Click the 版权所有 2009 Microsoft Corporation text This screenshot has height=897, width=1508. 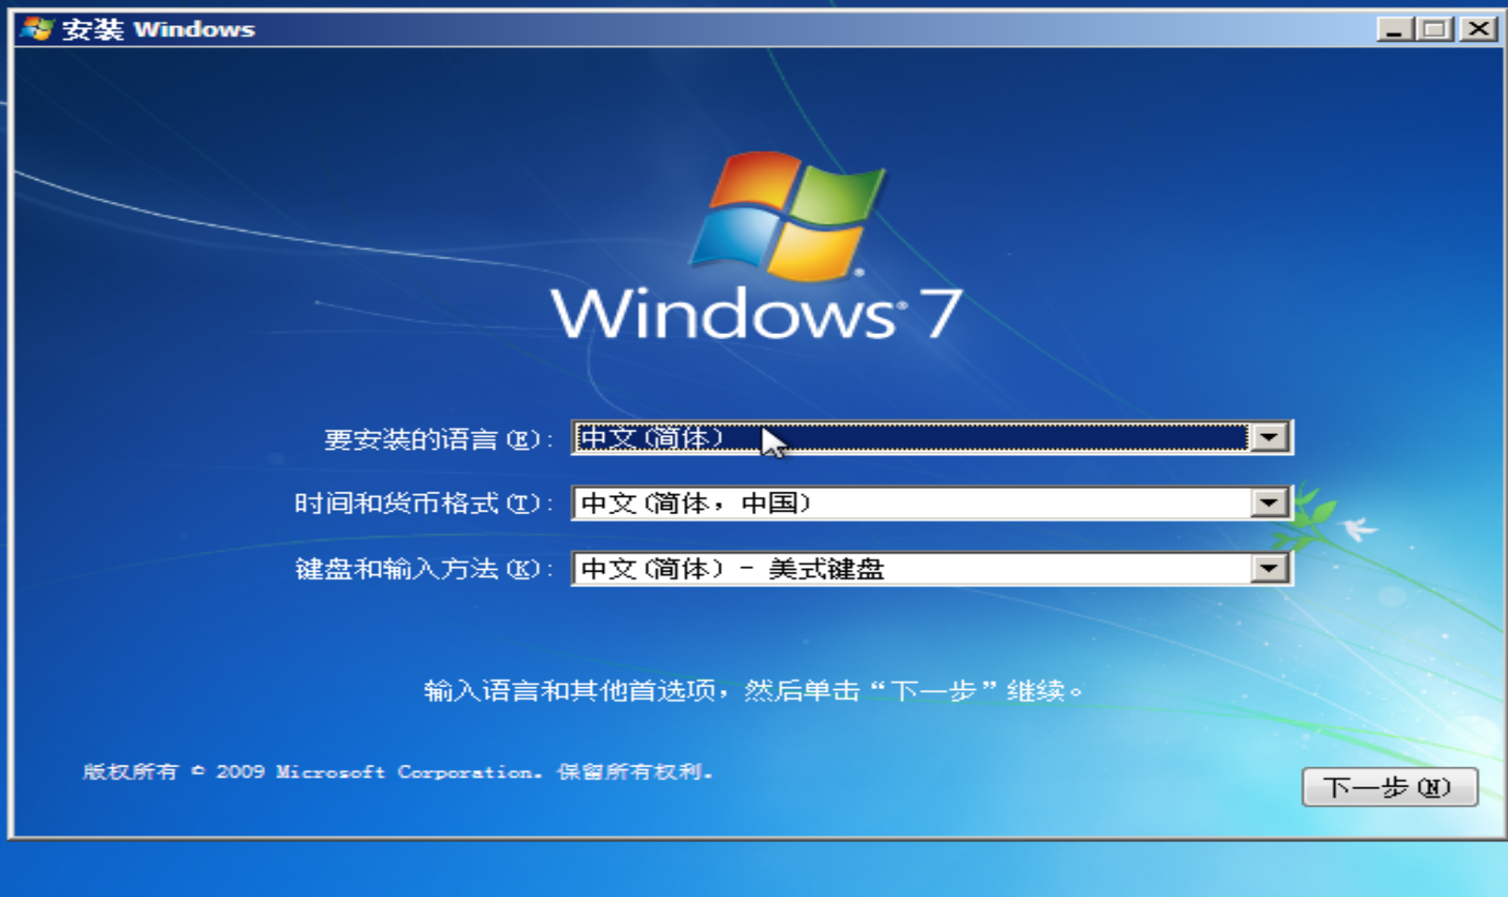pyautogui.click(x=399, y=772)
